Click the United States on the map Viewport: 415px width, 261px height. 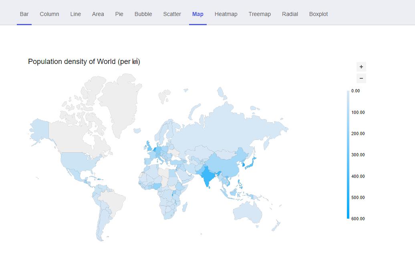[80, 161]
